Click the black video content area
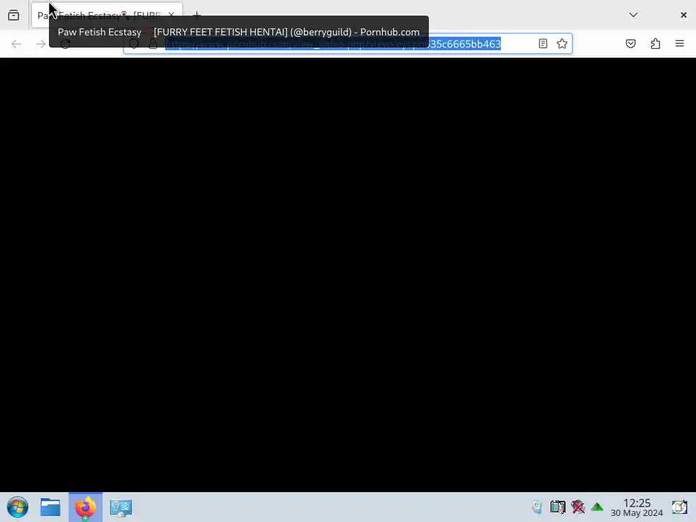The height and width of the screenshot is (522, 696). point(348,275)
